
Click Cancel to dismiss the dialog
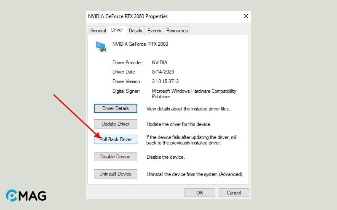[x=234, y=193]
